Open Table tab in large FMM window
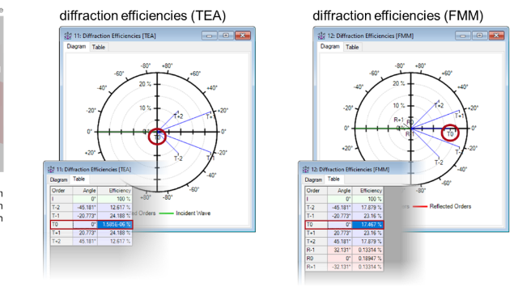The width and height of the screenshot is (518, 291). point(352,47)
